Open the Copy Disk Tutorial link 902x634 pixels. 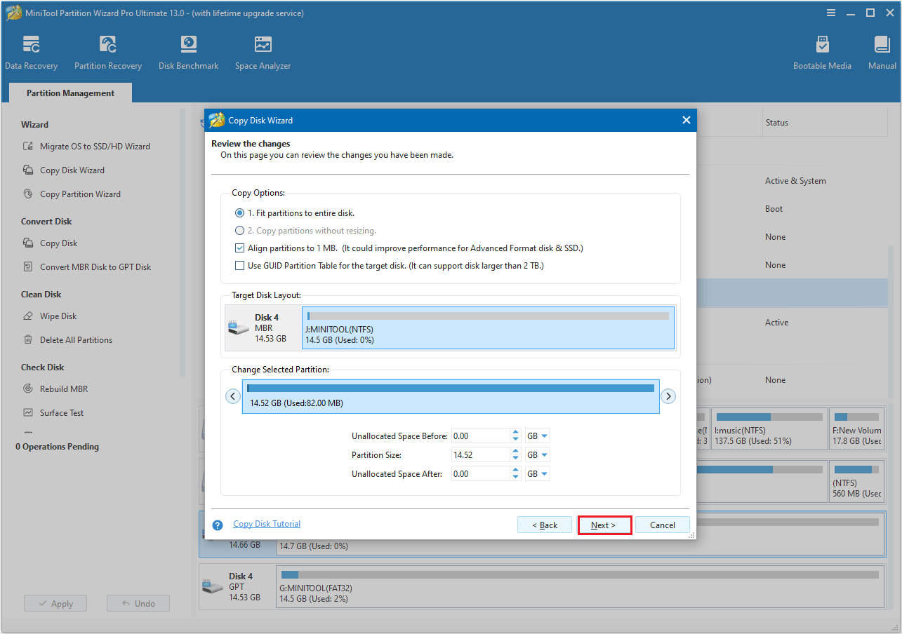coord(266,524)
